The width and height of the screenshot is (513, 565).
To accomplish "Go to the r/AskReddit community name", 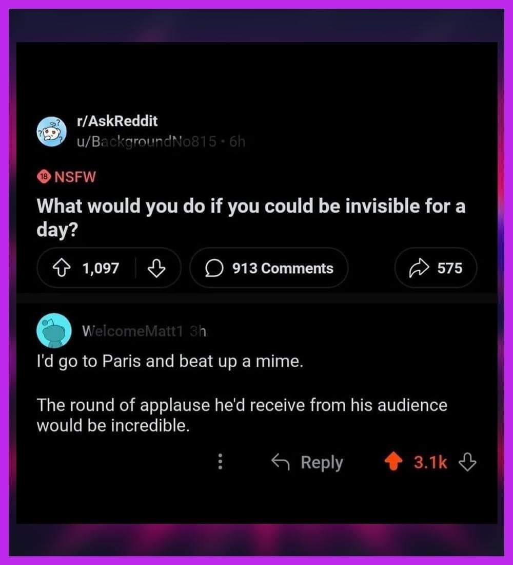I will coord(116,121).
